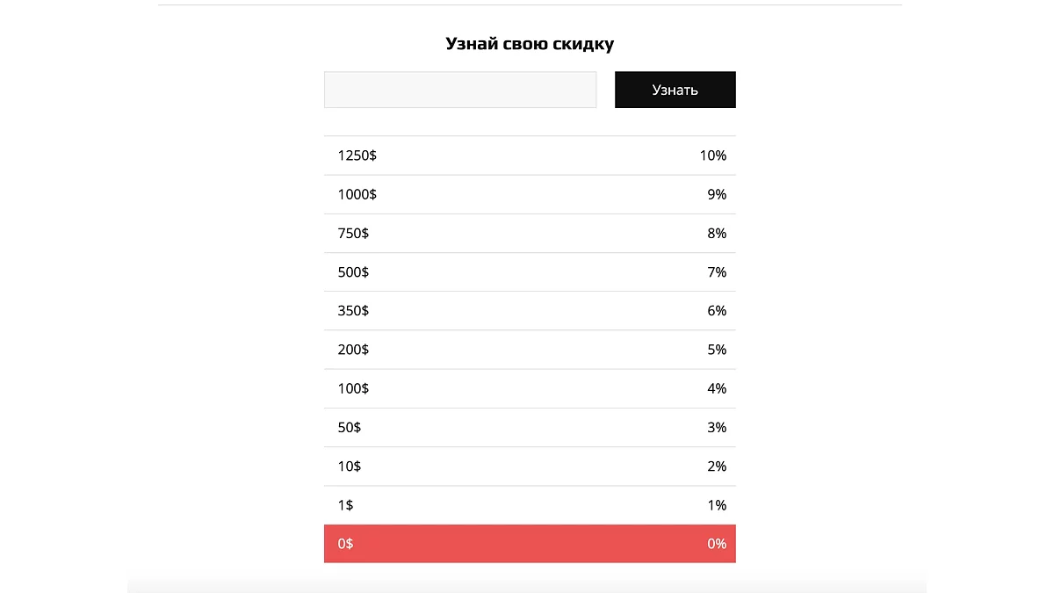Click the highlighted red 0$ label
The height and width of the screenshot is (593, 1054).
coord(345,544)
